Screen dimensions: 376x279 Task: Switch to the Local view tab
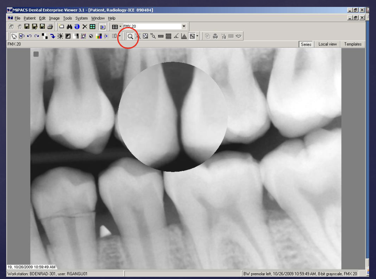[x=327, y=44]
